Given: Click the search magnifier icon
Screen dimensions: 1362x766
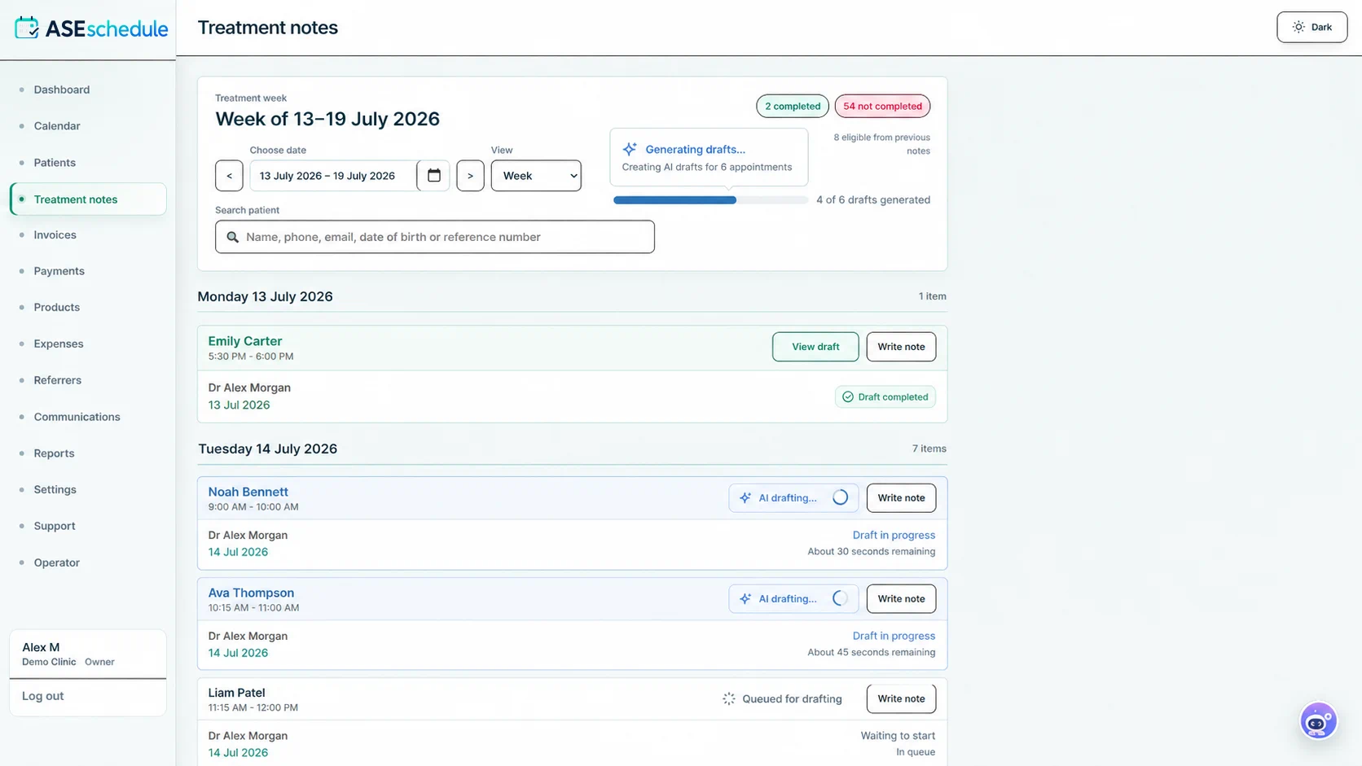Looking at the screenshot, I should tap(233, 237).
